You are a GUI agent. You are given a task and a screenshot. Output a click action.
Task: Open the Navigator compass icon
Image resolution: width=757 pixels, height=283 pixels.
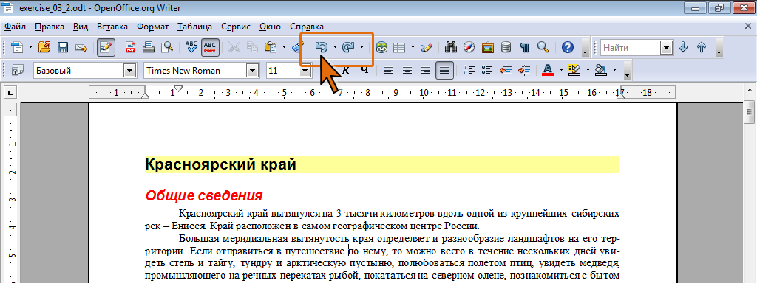coord(469,47)
